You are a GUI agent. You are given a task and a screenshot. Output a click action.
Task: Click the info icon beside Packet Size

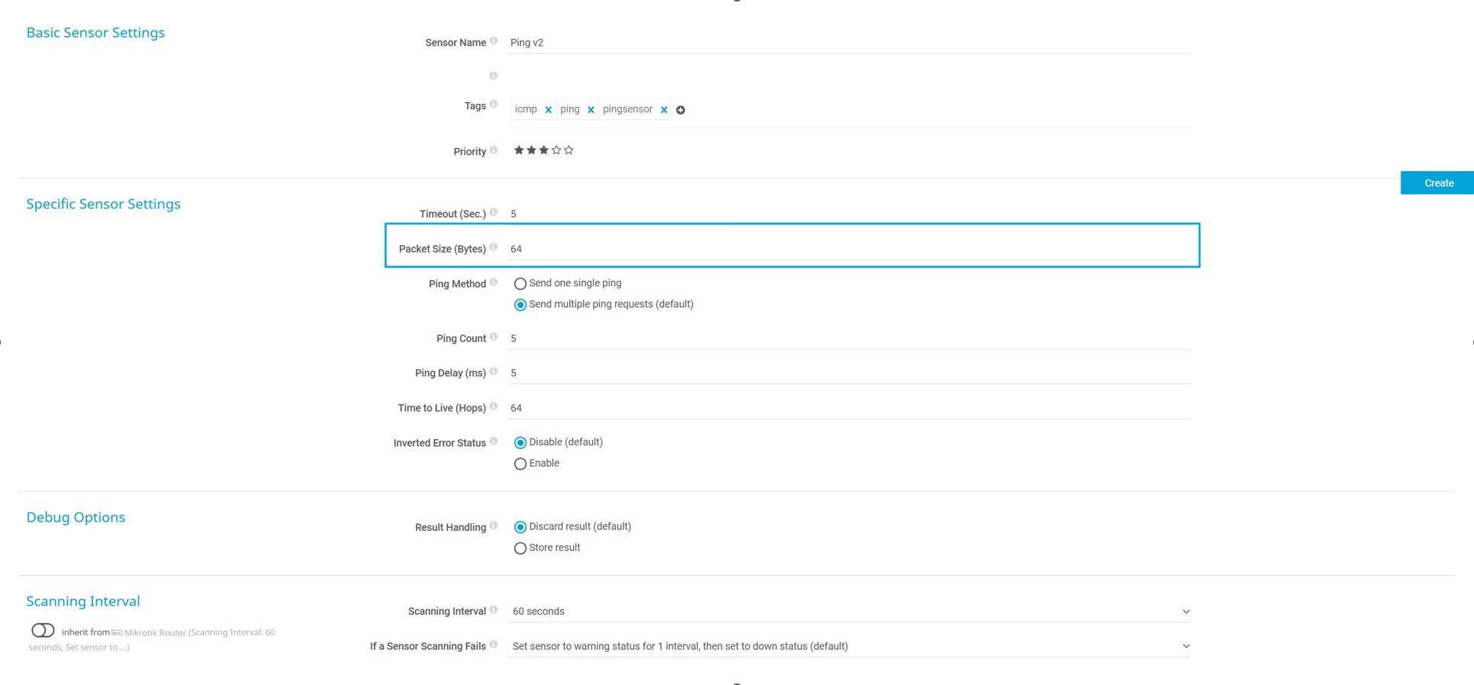pyautogui.click(x=494, y=247)
